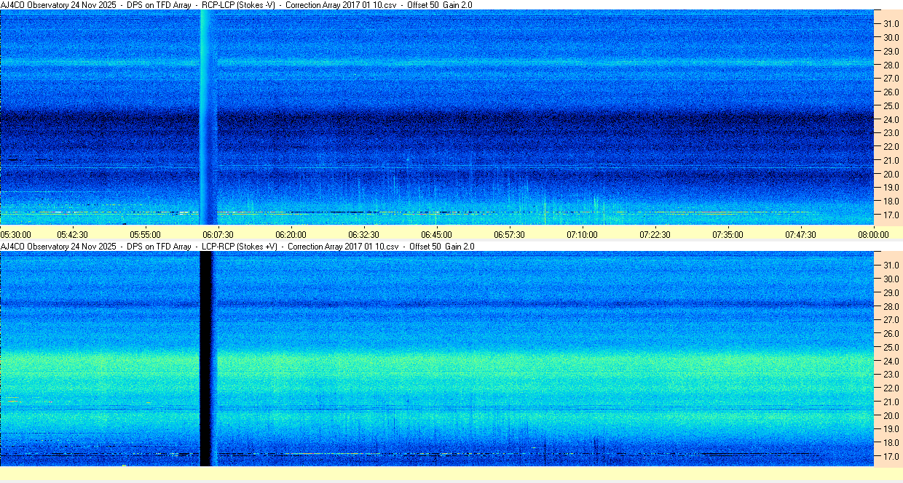Viewport: 903px width, 483px height.
Task: Select the 06:20:00 time axis label
Action: [x=291, y=235]
